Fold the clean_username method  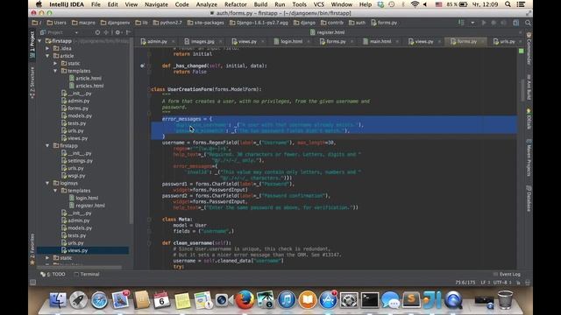click(x=149, y=243)
